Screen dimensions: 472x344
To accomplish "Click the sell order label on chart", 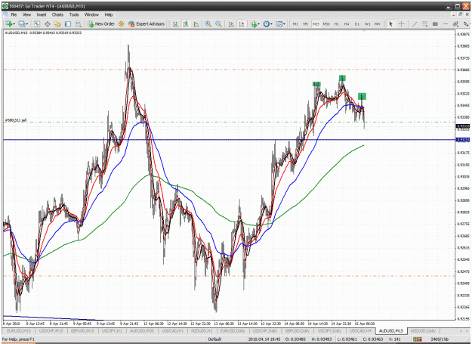I will (x=16, y=120).
